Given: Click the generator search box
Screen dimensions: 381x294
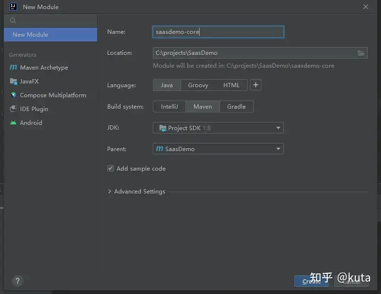Looking at the screenshot, I should 52,20.
